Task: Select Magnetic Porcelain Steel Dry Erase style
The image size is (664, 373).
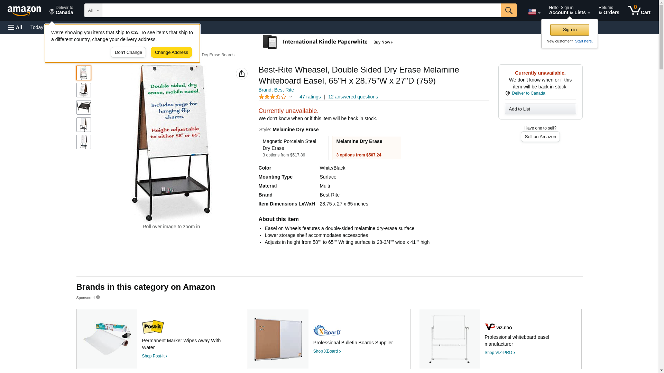Action: (293, 148)
